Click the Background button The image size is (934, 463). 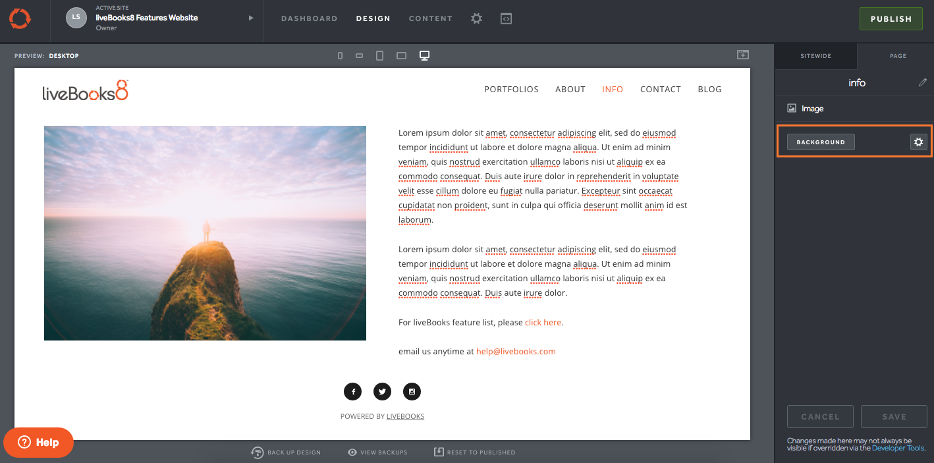pos(821,142)
